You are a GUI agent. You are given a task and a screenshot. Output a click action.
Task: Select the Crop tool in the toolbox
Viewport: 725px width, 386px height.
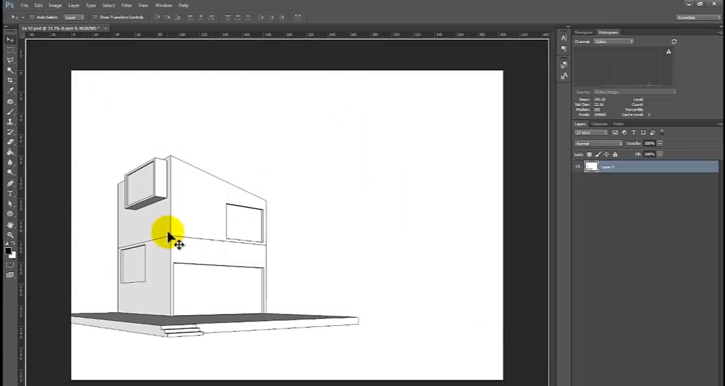point(10,80)
